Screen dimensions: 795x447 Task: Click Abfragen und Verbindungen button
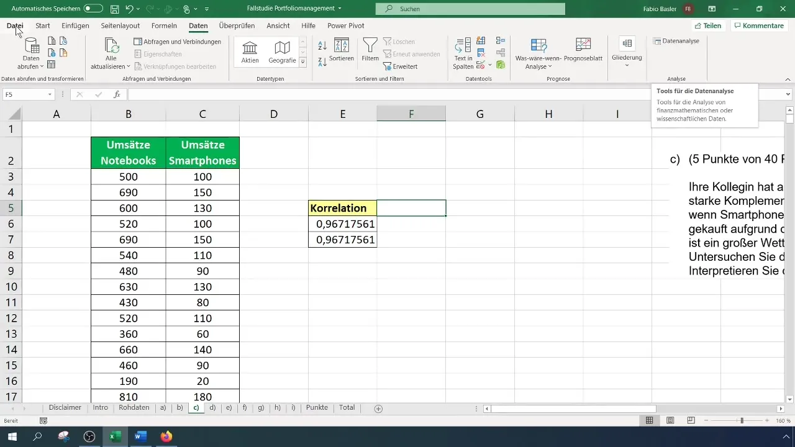178,42
